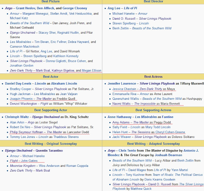The image size is (204, 191).
Task: Open the Eric Fellner link
Action: pyautogui.click(x=58, y=42)
